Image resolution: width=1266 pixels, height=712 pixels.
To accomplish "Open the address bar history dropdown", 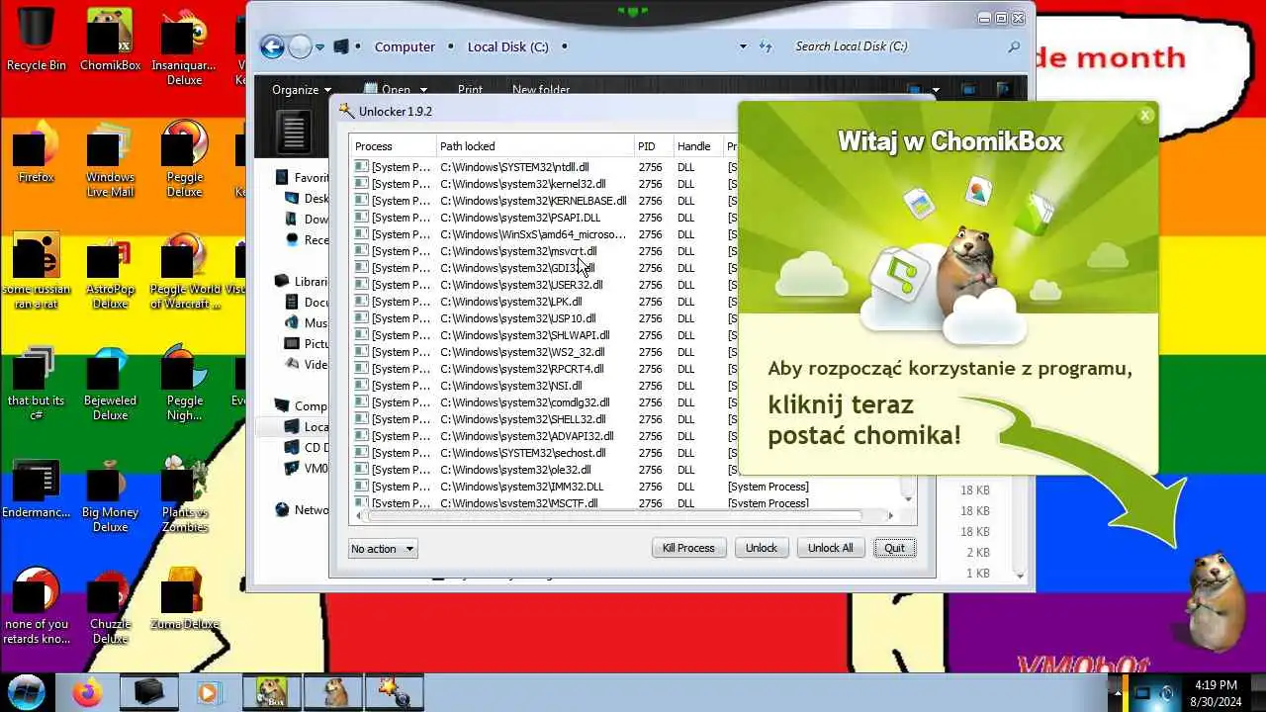I will click(743, 46).
